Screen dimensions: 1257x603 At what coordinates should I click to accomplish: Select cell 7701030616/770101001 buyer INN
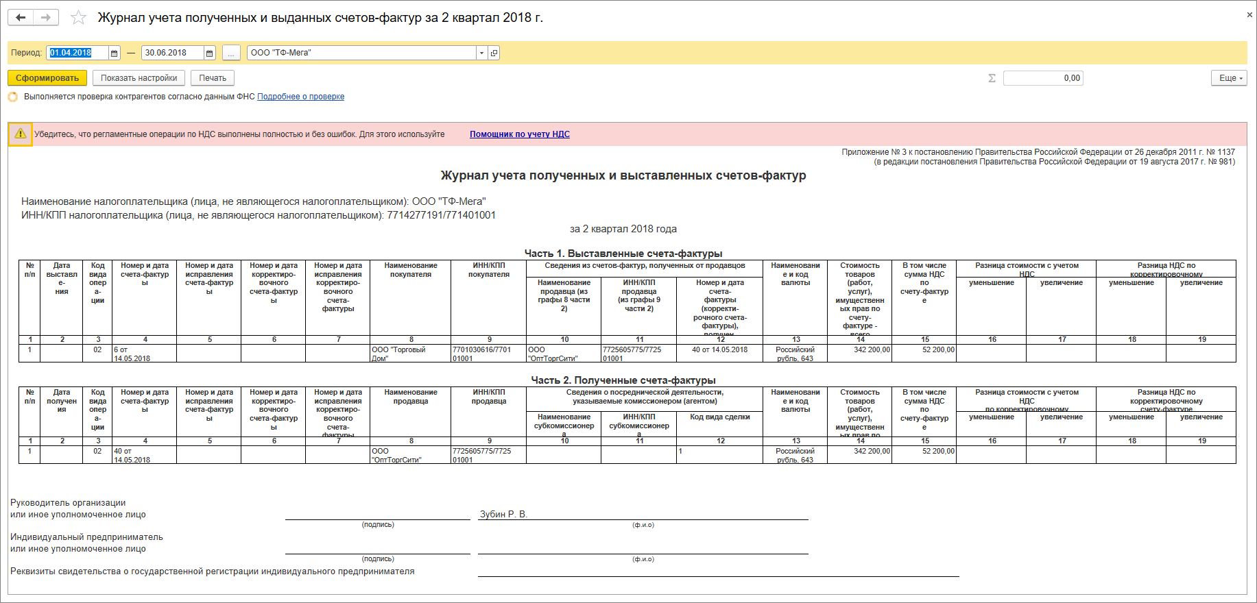click(x=488, y=354)
